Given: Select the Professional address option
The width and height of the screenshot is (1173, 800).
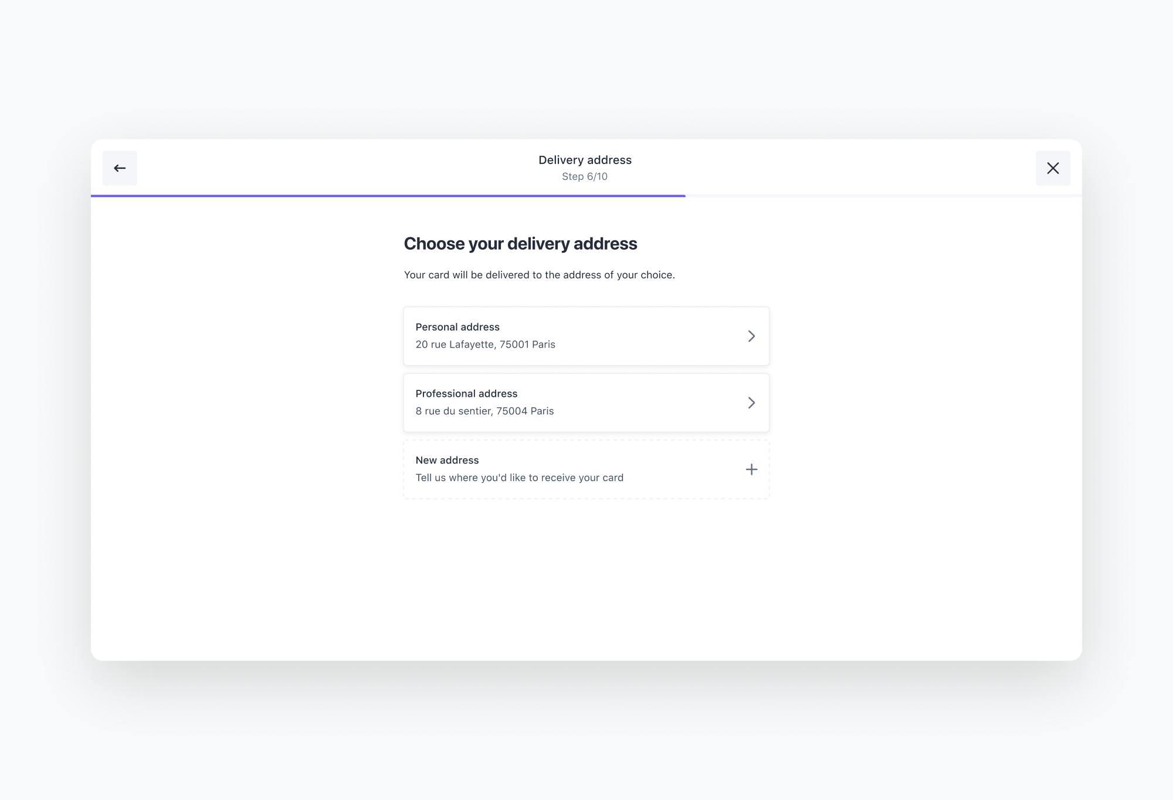Looking at the screenshot, I should point(586,403).
